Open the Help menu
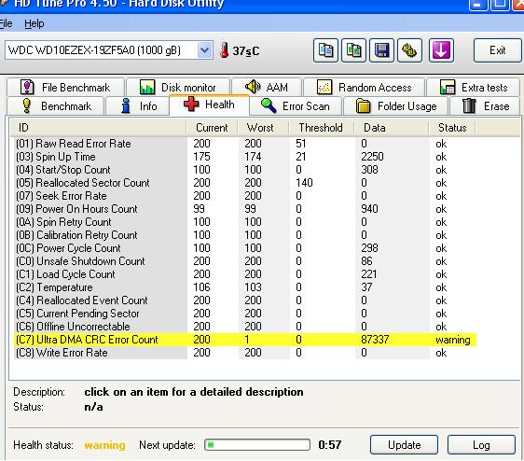Screen dimensions: 524x461 point(34,23)
